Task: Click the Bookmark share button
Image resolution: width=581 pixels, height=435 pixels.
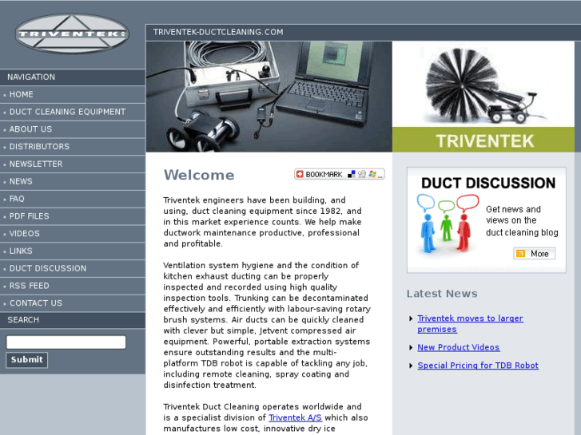Action: 340,174
